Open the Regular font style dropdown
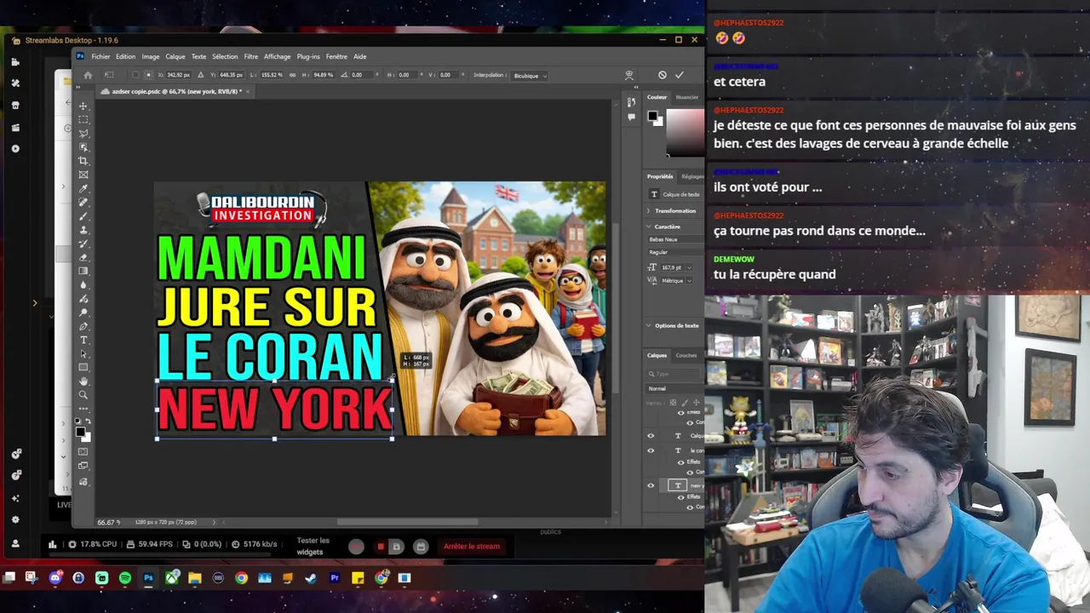This screenshot has width=1090, height=613. tap(675, 252)
